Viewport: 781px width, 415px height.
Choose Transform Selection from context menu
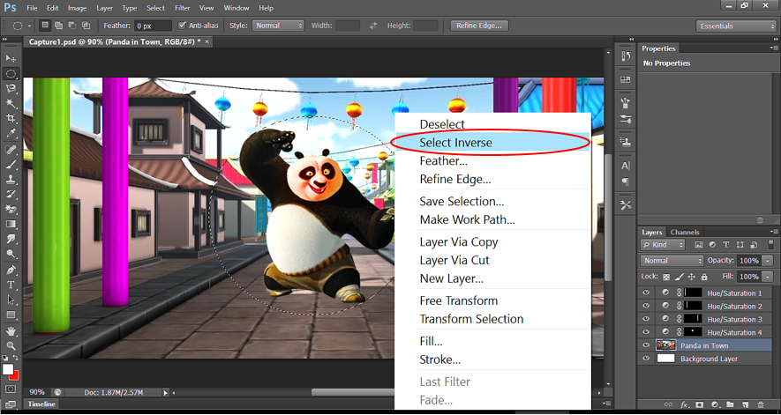coord(492,319)
